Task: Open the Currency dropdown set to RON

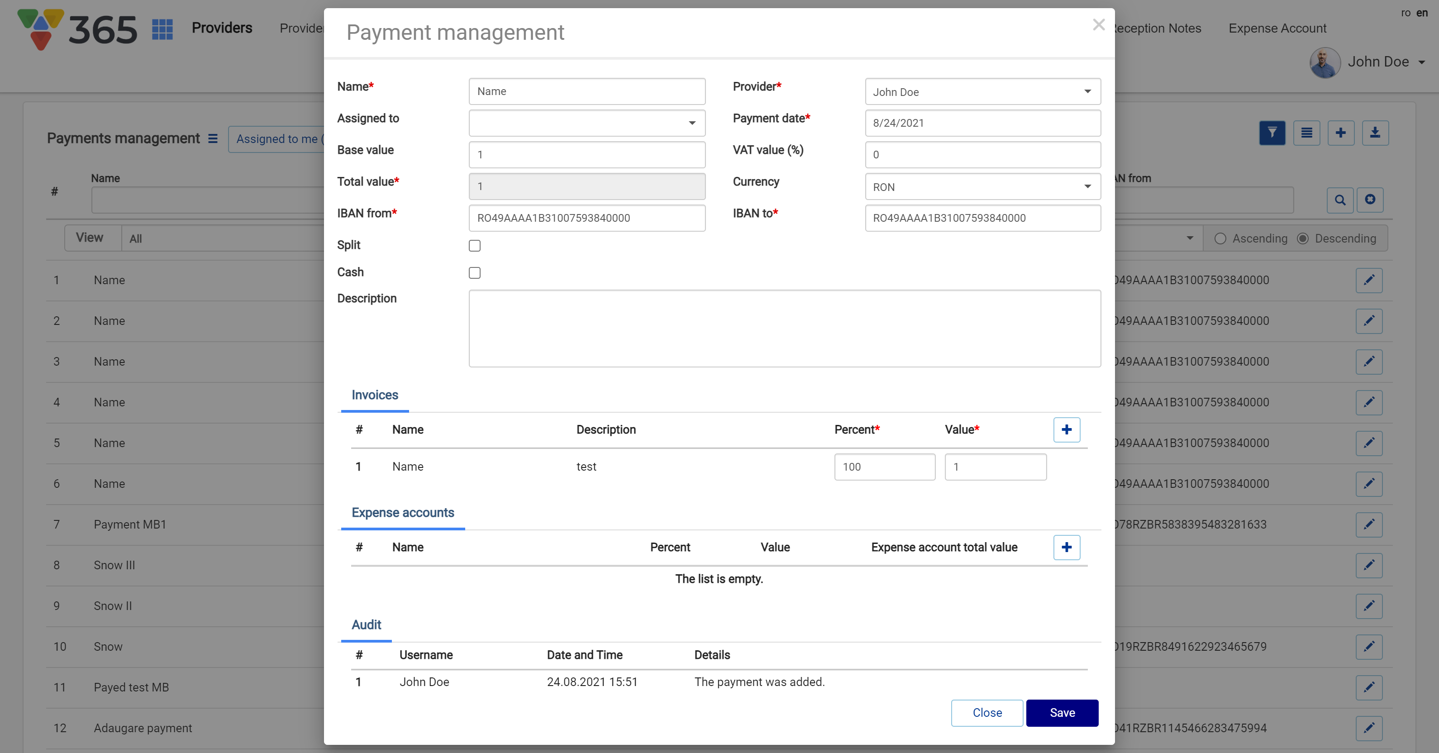Action: (982, 186)
